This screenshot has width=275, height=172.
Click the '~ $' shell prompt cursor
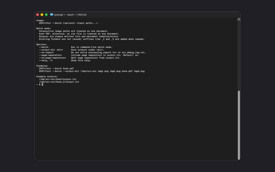[42, 85]
